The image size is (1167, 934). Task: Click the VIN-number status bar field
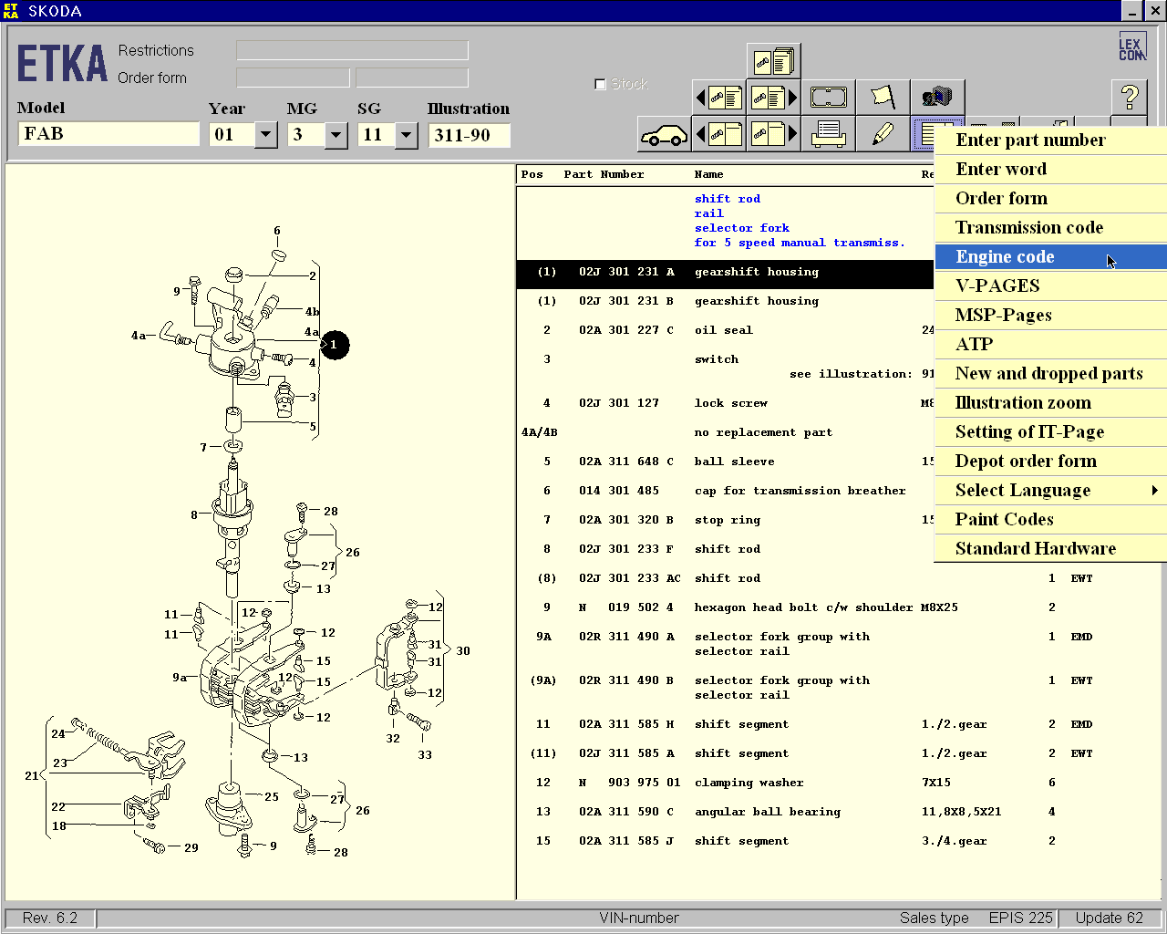(x=639, y=918)
